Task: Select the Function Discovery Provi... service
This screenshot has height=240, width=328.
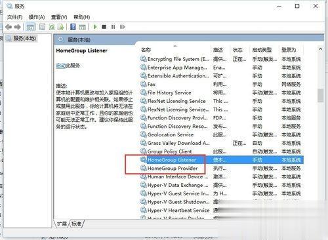Action: [222, 118]
